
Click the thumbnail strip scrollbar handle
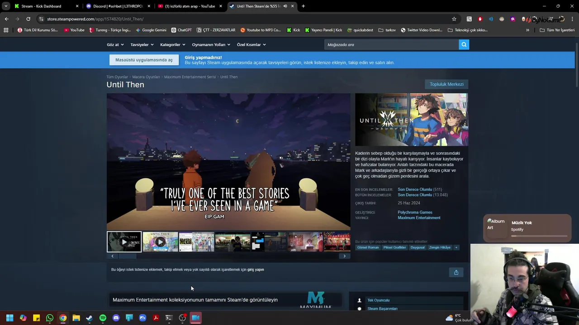click(x=127, y=256)
